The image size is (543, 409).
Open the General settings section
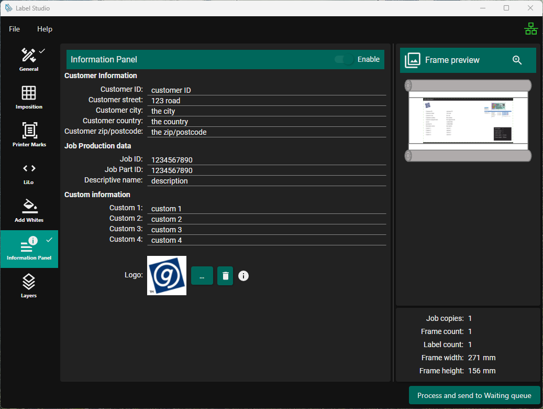point(29,59)
